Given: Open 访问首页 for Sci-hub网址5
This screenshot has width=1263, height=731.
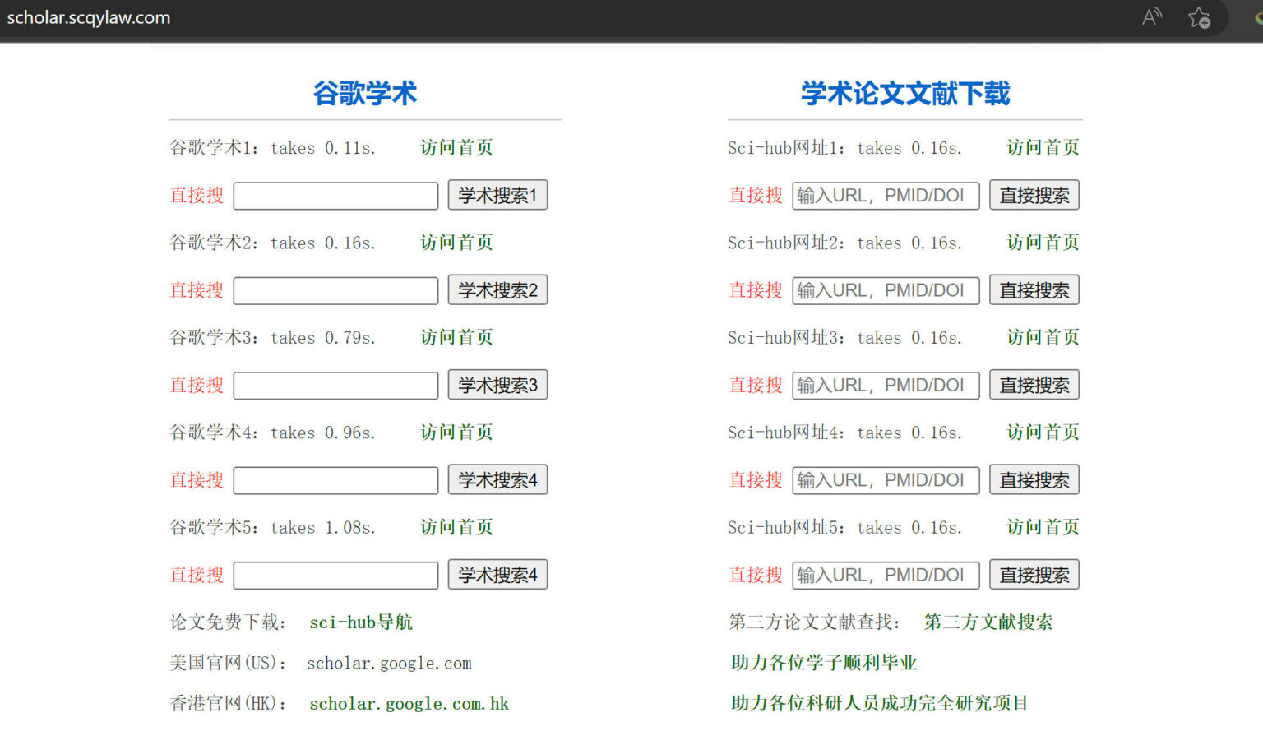Looking at the screenshot, I should (1041, 527).
